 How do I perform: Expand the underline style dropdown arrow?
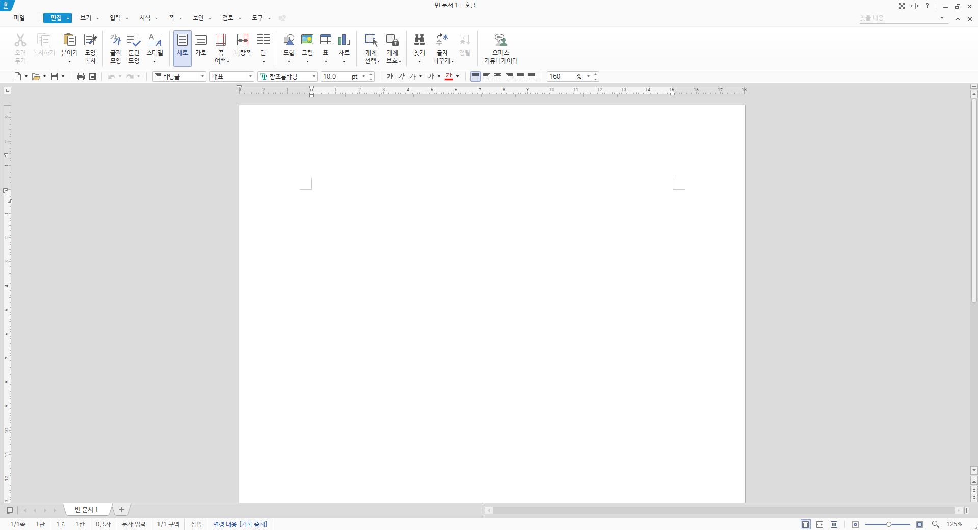tap(420, 77)
